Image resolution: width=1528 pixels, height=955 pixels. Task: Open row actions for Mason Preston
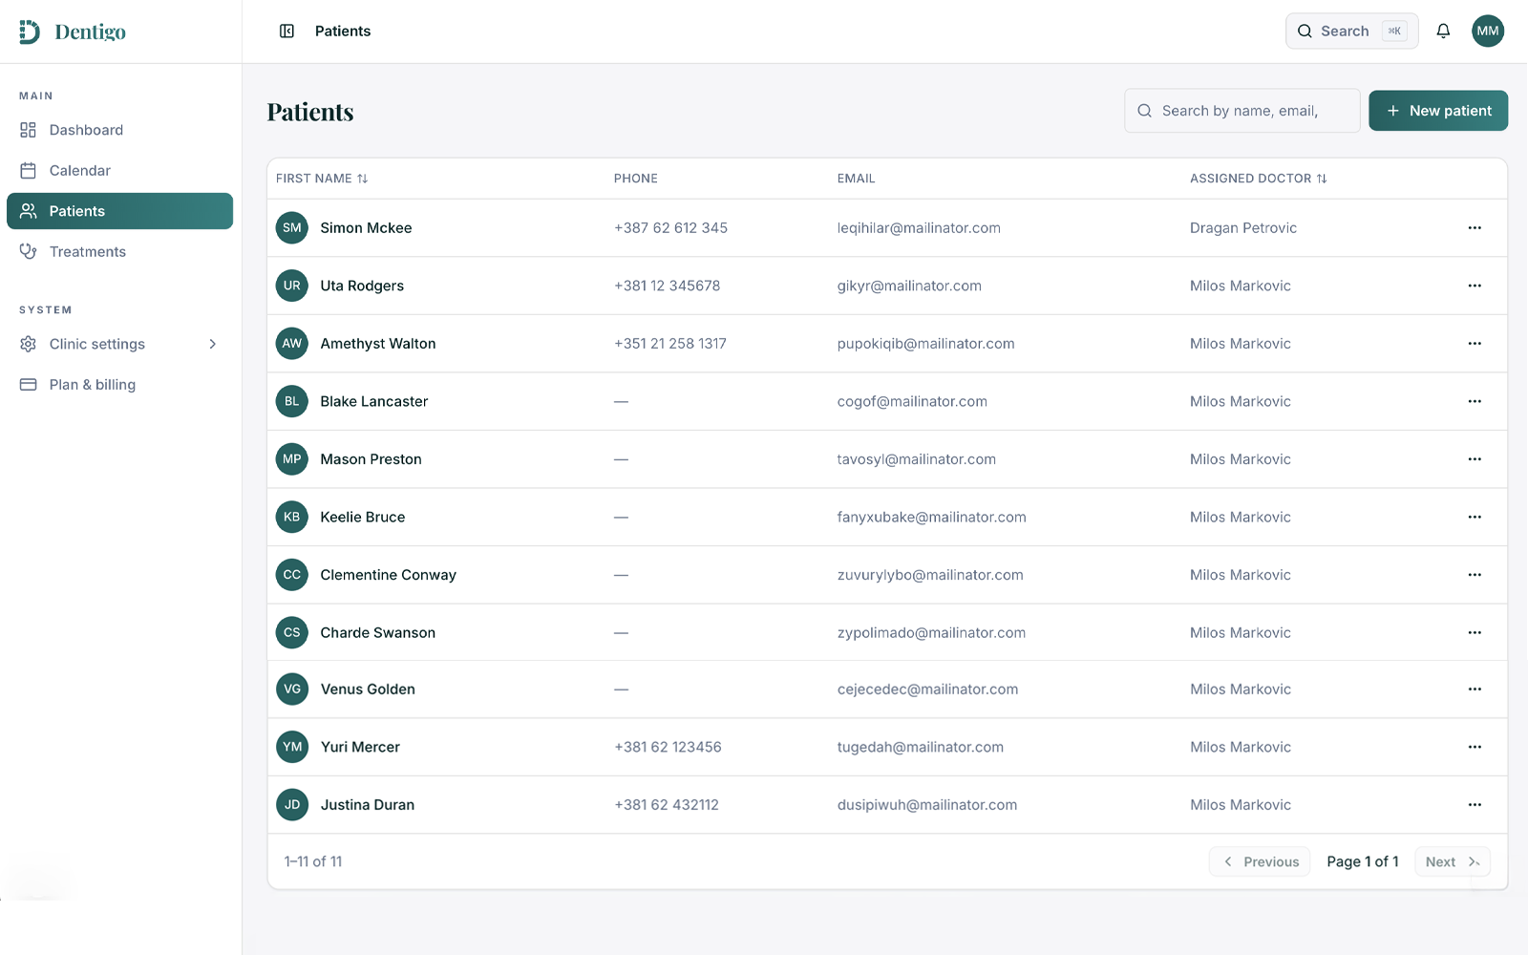pyautogui.click(x=1475, y=459)
